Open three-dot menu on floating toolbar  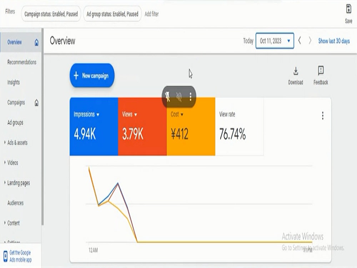click(x=191, y=97)
